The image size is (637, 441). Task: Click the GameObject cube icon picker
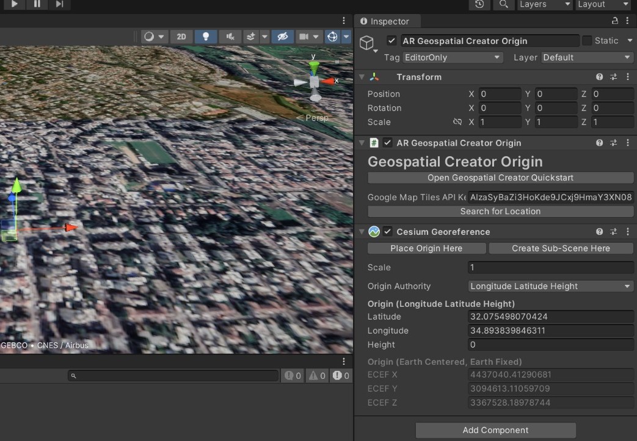367,43
